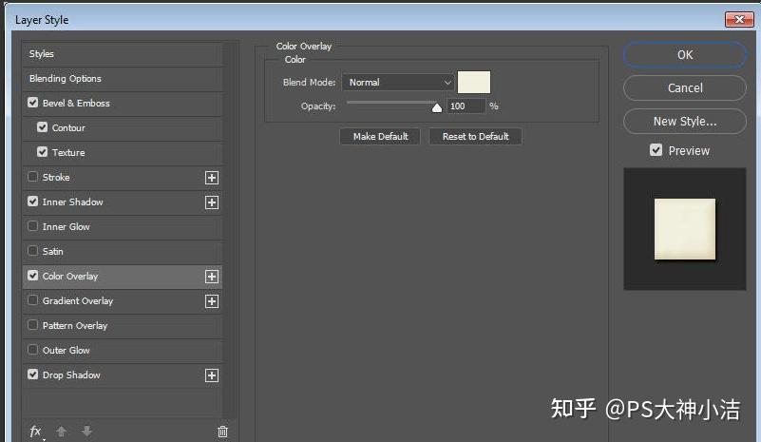The image size is (761, 442).
Task: Click the Cancel button
Action: [685, 87]
